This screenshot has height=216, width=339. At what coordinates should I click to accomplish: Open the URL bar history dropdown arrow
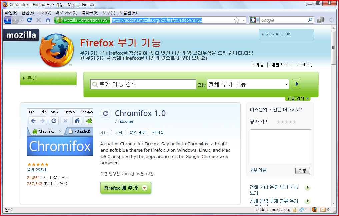243,20
